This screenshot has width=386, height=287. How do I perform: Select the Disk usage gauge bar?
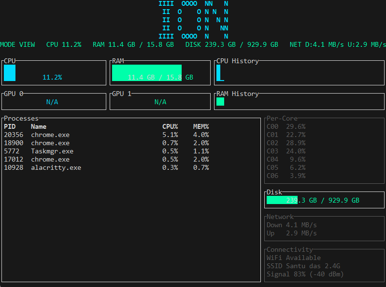pyautogui.click(x=282, y=200)
